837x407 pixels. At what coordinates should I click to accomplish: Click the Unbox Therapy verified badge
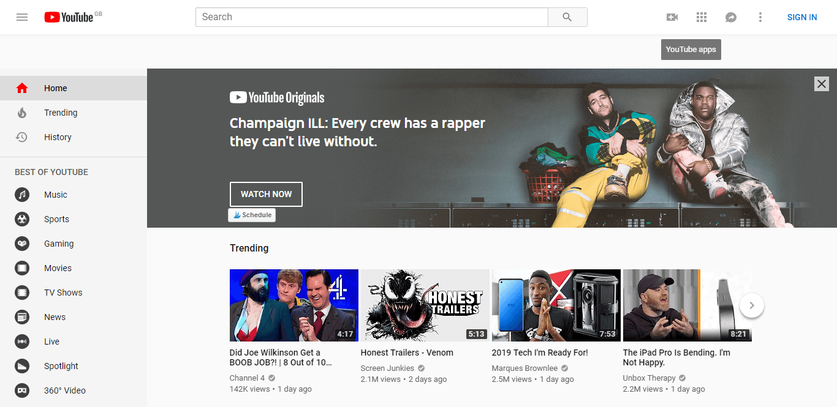tap(683, 378)
